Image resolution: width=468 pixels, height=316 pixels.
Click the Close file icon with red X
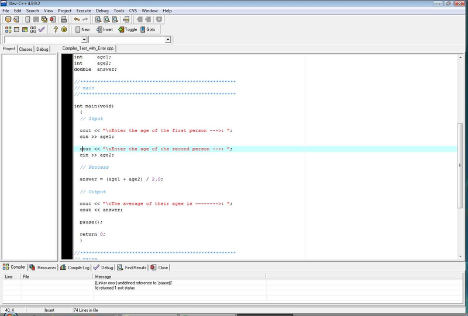pyautogui.click(x=53, y=20)
